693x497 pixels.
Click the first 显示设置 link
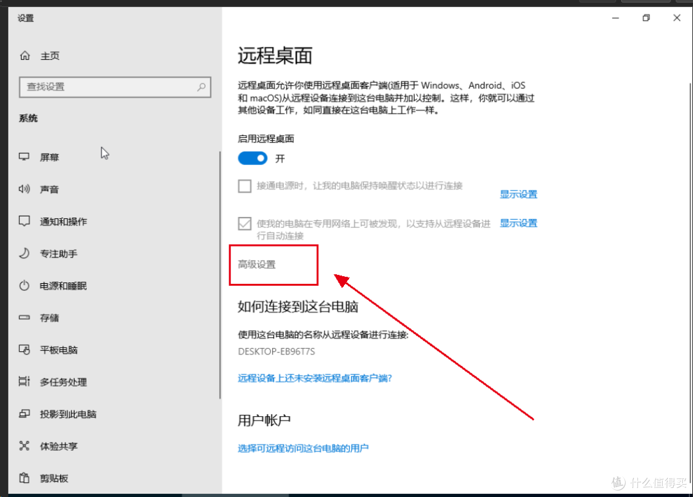tap(518, 194)
